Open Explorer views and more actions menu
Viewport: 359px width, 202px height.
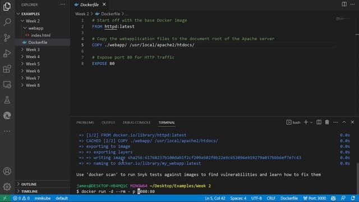coord(63,4)
